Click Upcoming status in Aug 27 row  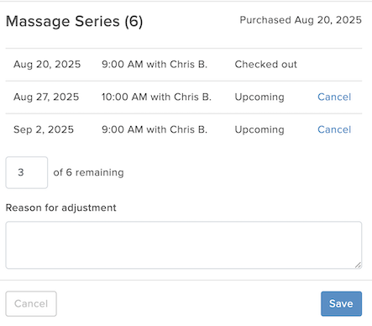coord(259,97)
